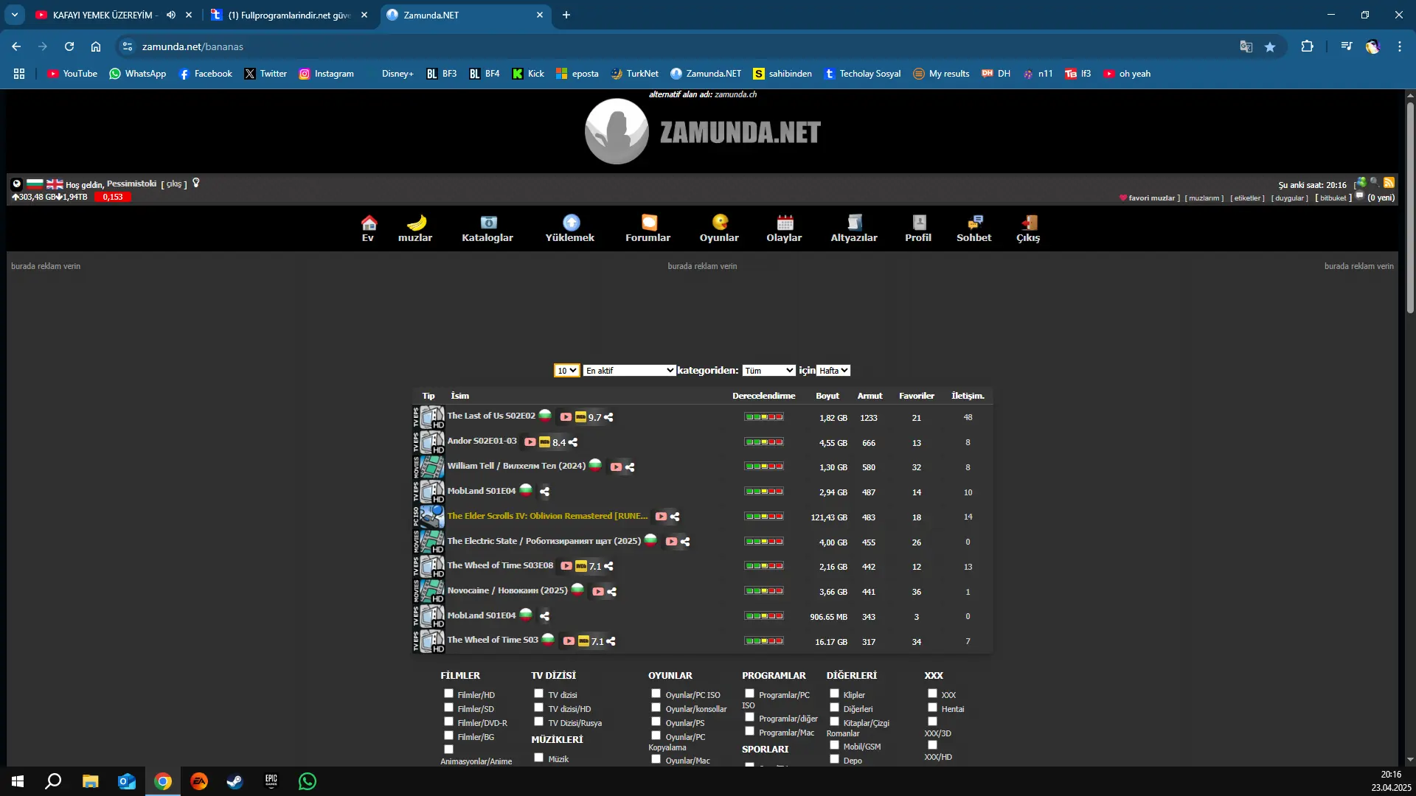
Task: Click the lightbulb icon beside çıkış
Action: 196,183
